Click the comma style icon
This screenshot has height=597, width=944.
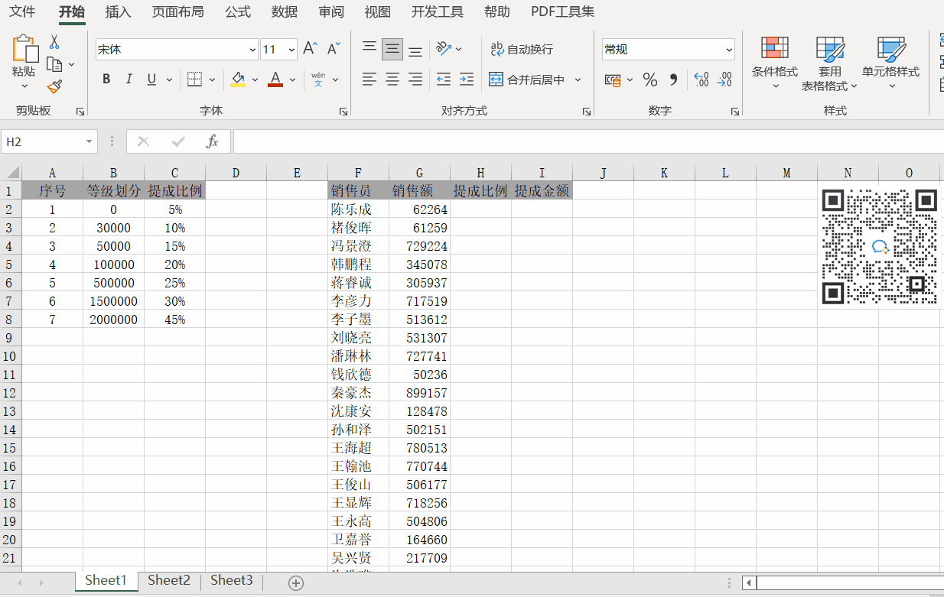[x=672, y=79]
